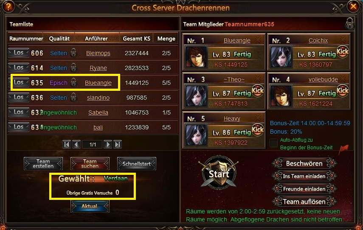Kick ~Theo~ from the team
Image resolution: width=363 pixels, height=230 pixels.
pyautogui.click(x=257, y=91)
